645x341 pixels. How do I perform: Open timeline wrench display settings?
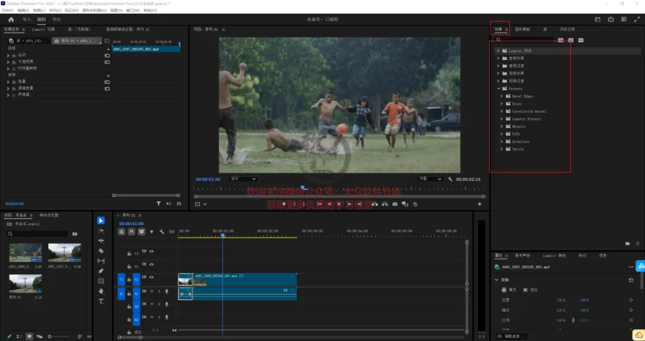pyautogui.click(x=161, y=232)
